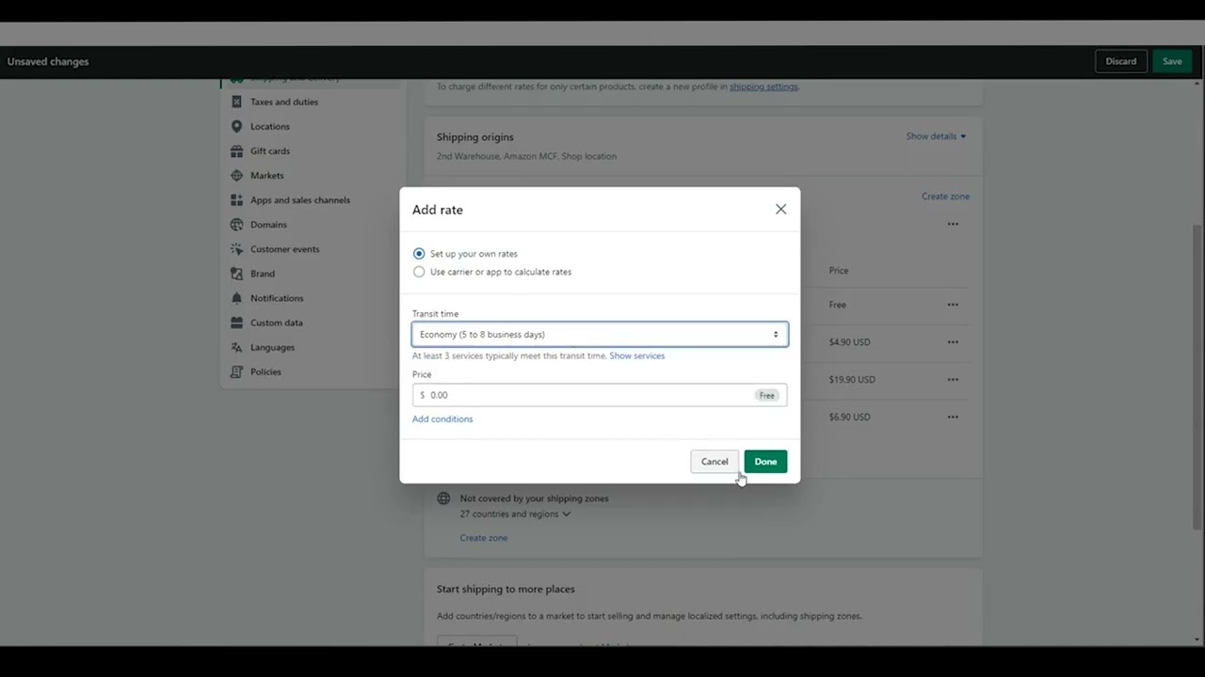Screen dimensions: 1205x677
Task: Open Locations settings page
Action: click(x=270, y=126)
